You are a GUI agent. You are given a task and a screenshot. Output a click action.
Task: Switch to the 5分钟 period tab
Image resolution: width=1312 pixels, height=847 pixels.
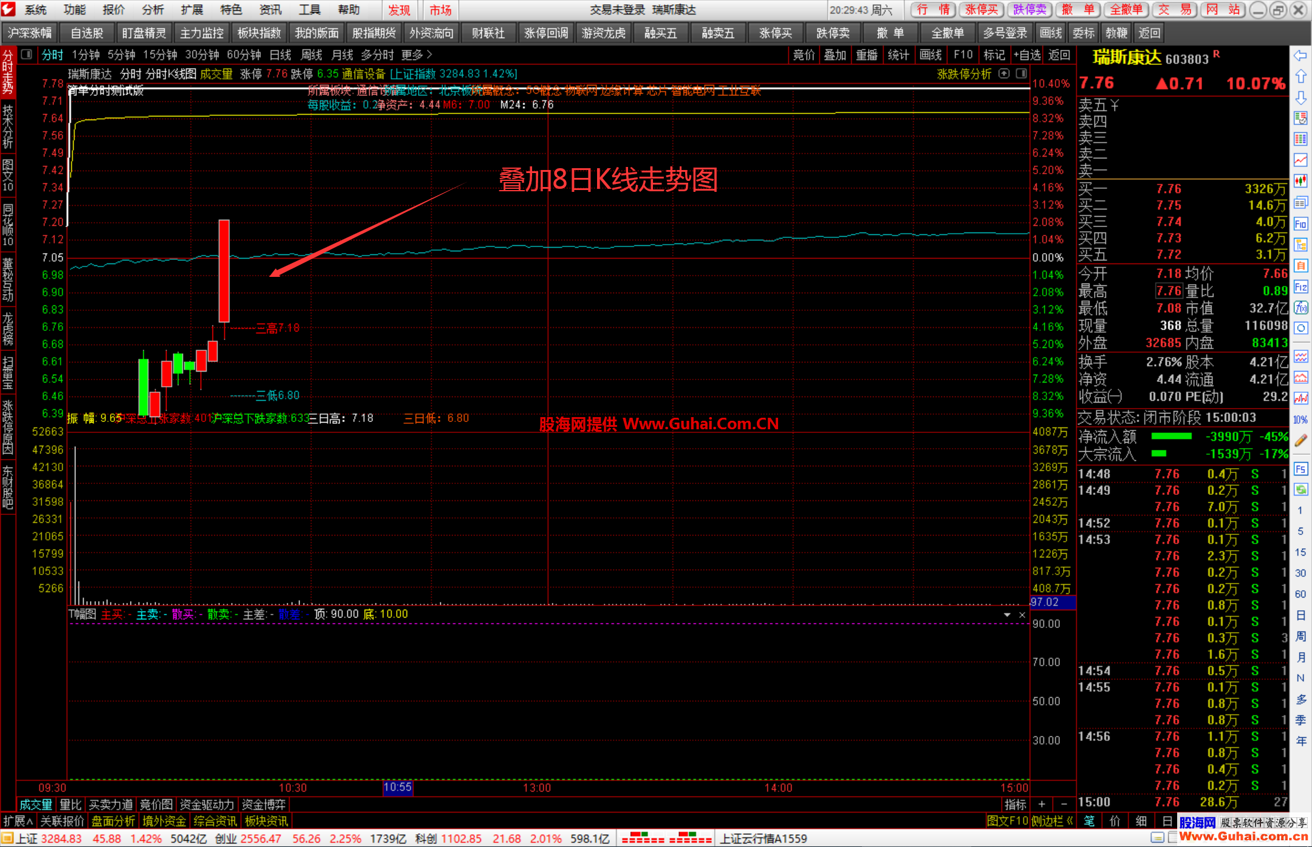pos(121,55)
